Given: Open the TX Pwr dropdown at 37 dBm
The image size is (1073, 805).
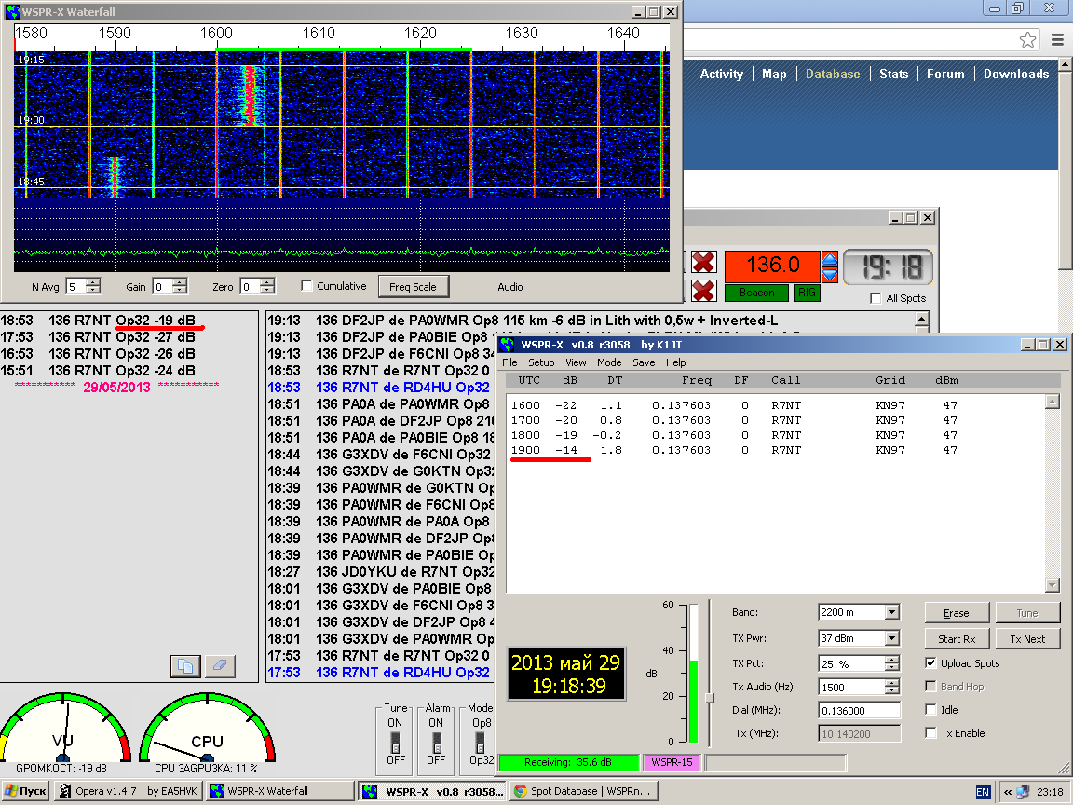Looking at the screenshot, I should click(x=892, y=639).
